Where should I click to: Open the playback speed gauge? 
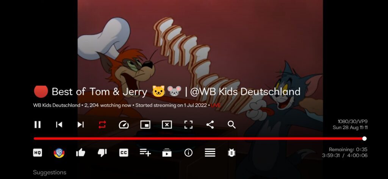pos(124,125)
